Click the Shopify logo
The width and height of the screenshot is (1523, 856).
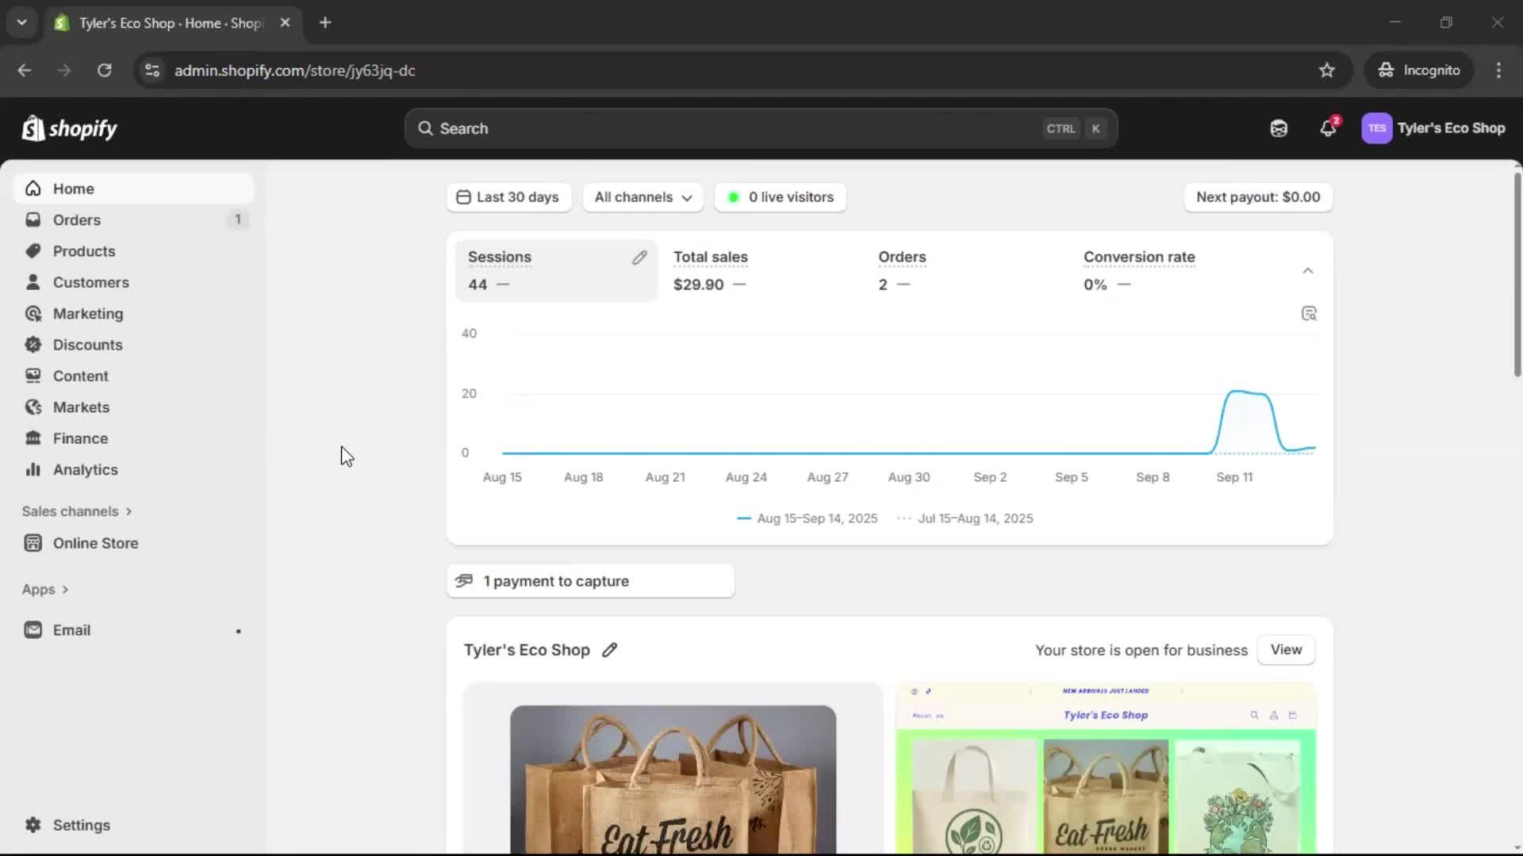point(69,128)
